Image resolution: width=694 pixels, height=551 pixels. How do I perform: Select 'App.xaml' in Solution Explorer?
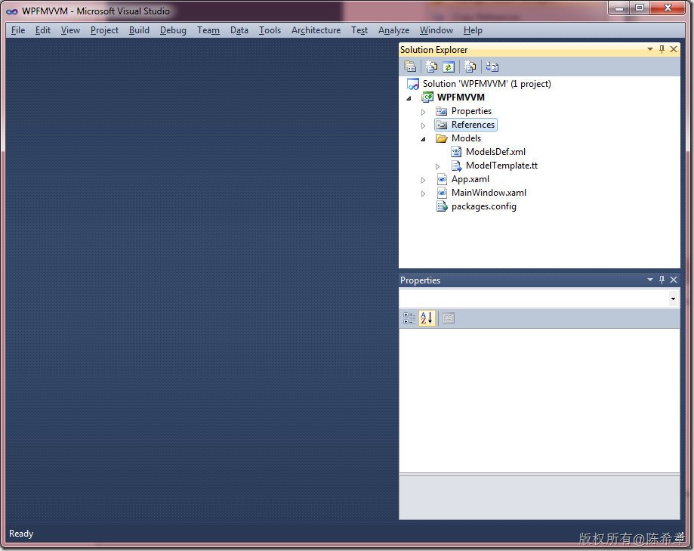point(470,179)
